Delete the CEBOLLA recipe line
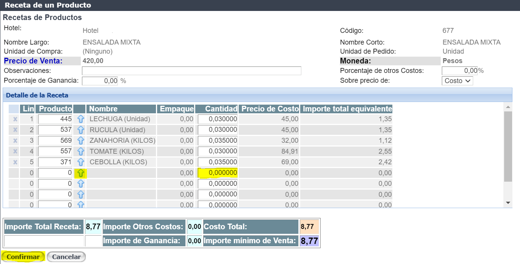This screenshot has width=520, height=264. [15, 162]
